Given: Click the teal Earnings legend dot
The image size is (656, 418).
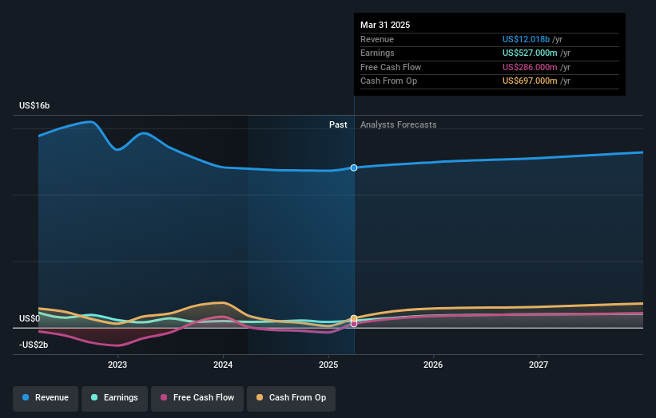Looking at the screenshot, I should point(94,397).
